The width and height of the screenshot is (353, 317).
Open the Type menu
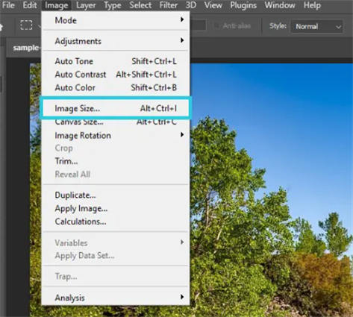point(113,5)
